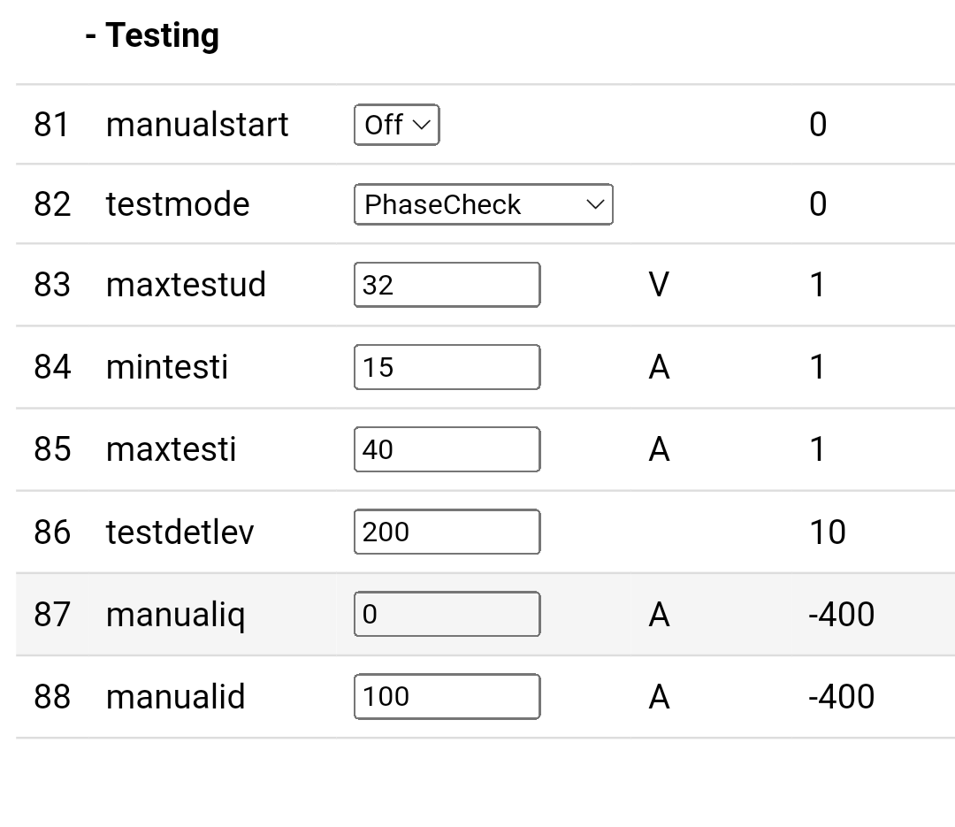Click row number 81

(51, 125)
